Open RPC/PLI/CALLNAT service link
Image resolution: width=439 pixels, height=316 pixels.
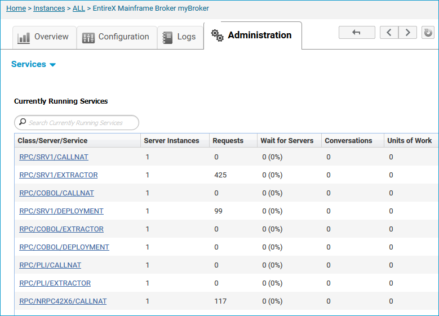50,265
